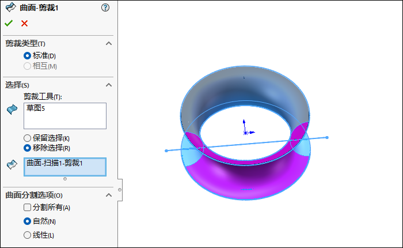This screenshot has width=403, height=248.
Task: Select 标准(D) trim type radio
Action: pyautogui.click(x=27, y=55)
